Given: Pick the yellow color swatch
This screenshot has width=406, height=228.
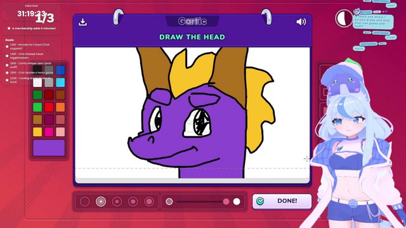Looking at the screenshot, I should tap(37, 132).
